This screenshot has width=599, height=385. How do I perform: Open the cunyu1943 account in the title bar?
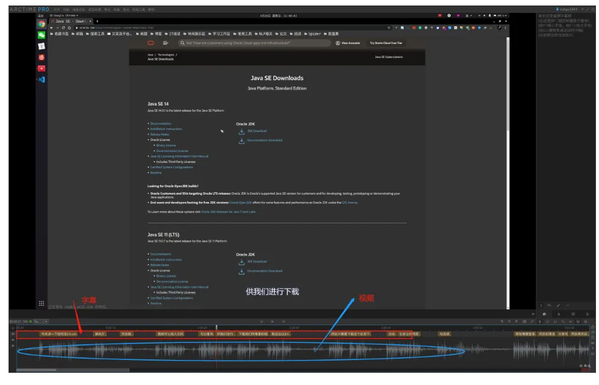(x=567, y=9)
